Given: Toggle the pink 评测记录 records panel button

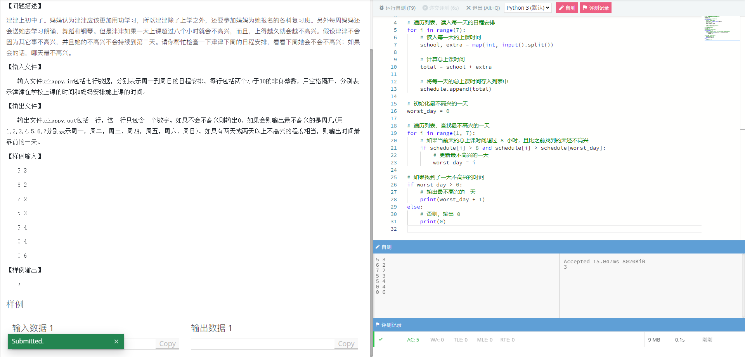Looking at the screenshot, I should [596, 8].
